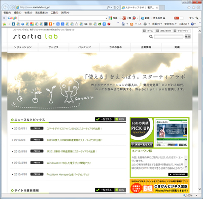Click inside the site search input field

click(x=168, y=36)
